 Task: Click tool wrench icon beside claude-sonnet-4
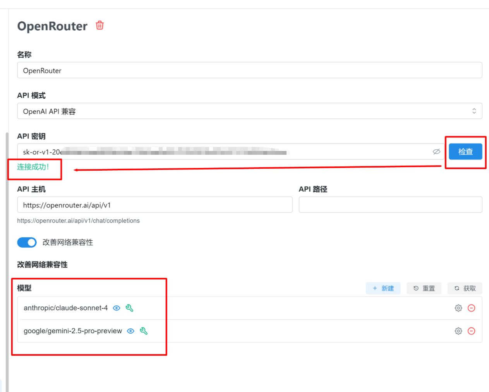pos(129,308)
